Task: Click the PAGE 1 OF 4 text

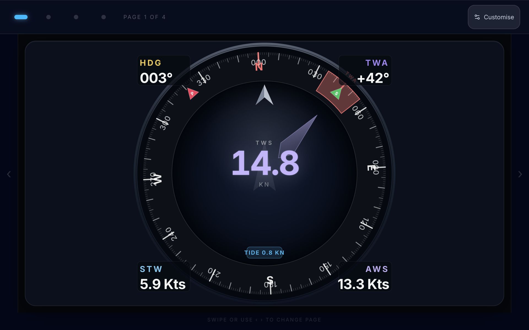Action: 144,17
